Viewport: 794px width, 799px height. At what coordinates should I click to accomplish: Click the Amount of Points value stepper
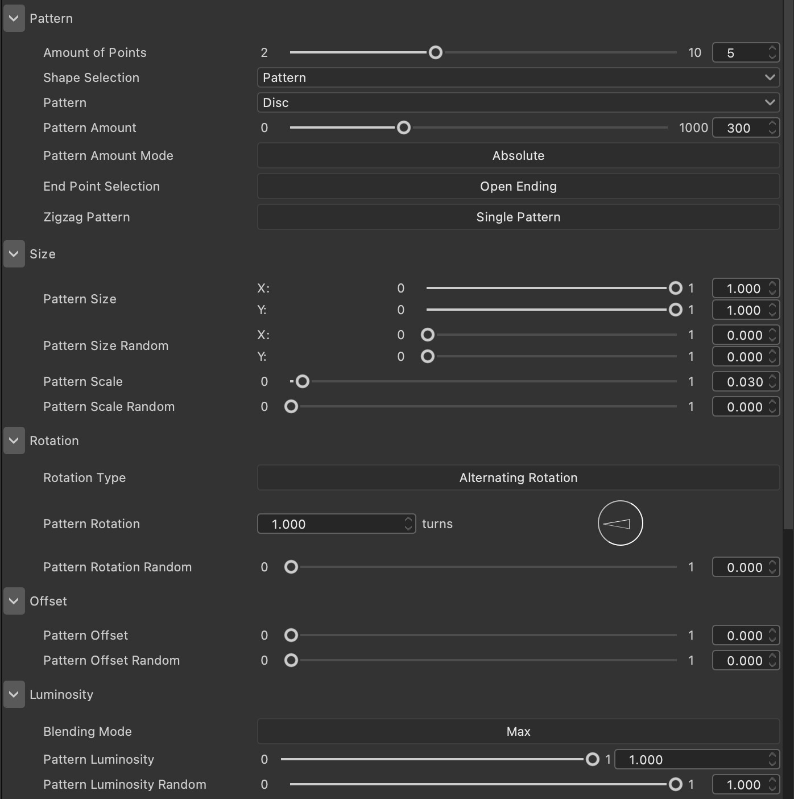point(772,52)
